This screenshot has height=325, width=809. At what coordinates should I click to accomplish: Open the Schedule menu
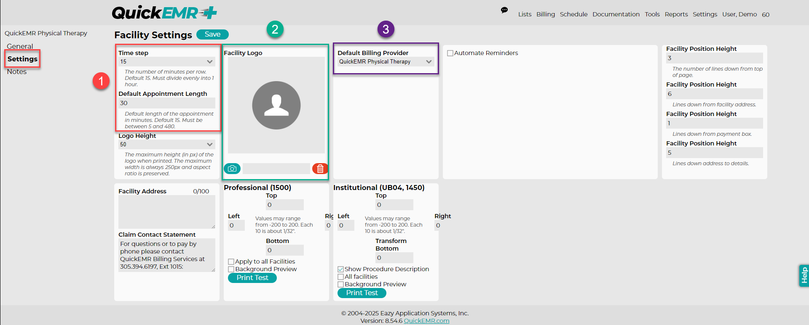click(x=573, y=14)
